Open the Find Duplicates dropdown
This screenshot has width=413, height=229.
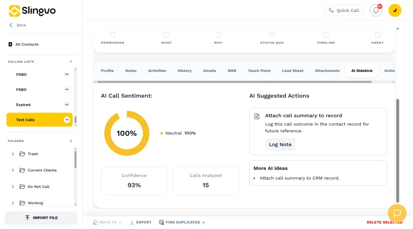click(182, 223)
